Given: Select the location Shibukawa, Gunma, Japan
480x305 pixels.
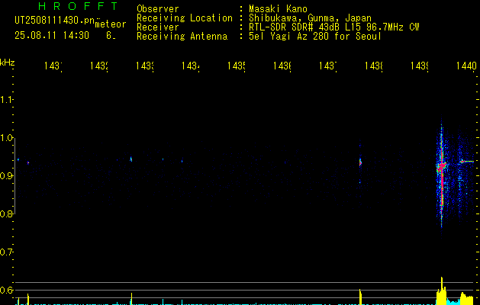Looking at the screenshot, I should click(x=310, y=18).
